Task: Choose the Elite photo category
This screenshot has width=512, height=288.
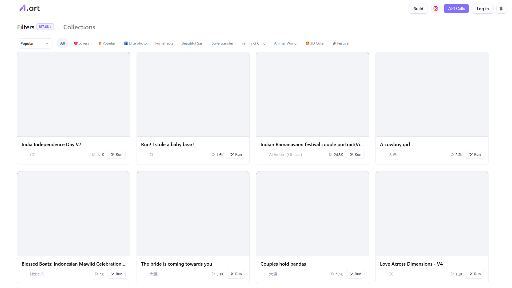Action: pyautogui.click(x=135, y=43)
